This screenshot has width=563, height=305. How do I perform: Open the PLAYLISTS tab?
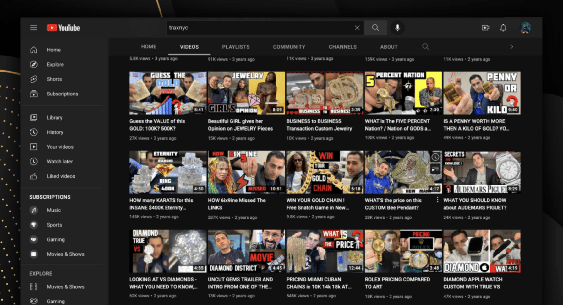pyautogui.click(x=236, y=47)
